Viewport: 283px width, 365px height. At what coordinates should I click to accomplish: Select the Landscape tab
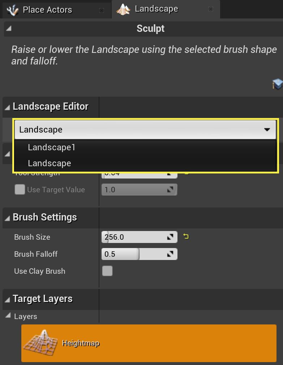coord(155,9)
